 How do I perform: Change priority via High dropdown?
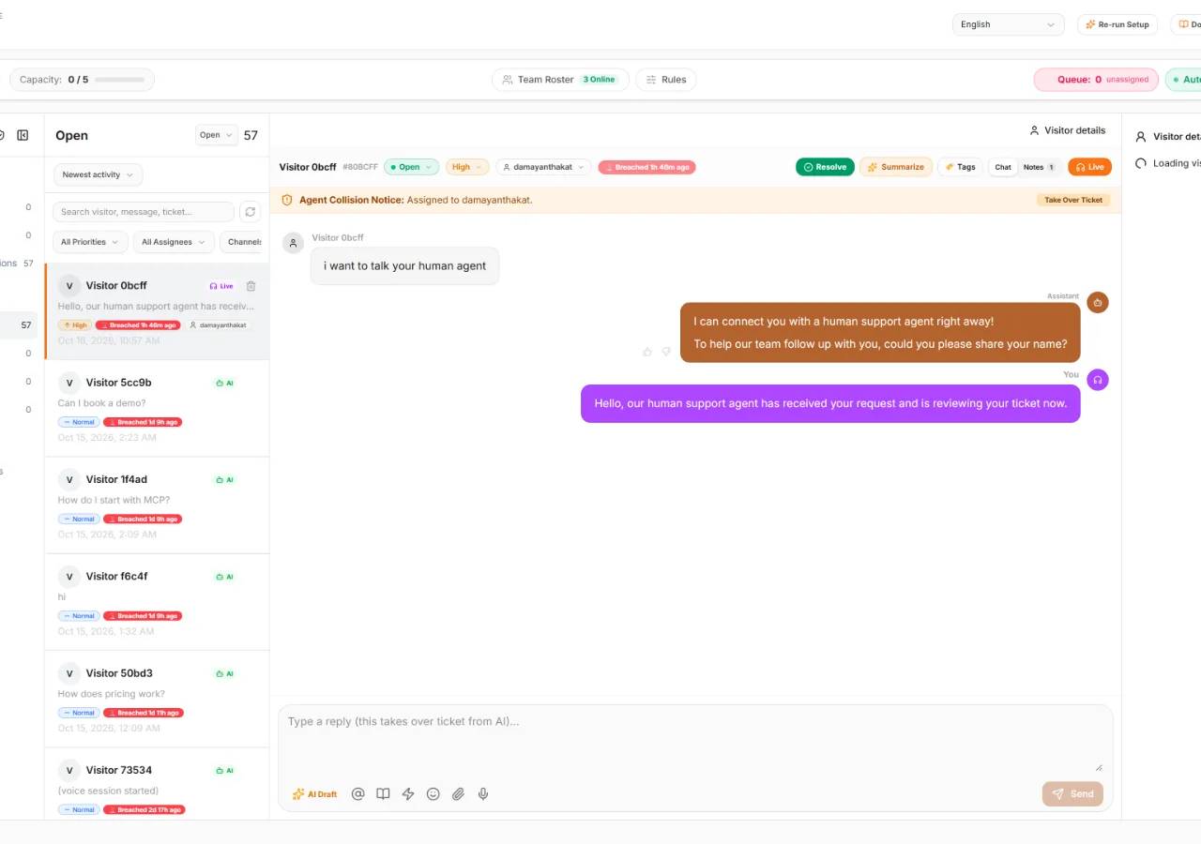(467, 167)
